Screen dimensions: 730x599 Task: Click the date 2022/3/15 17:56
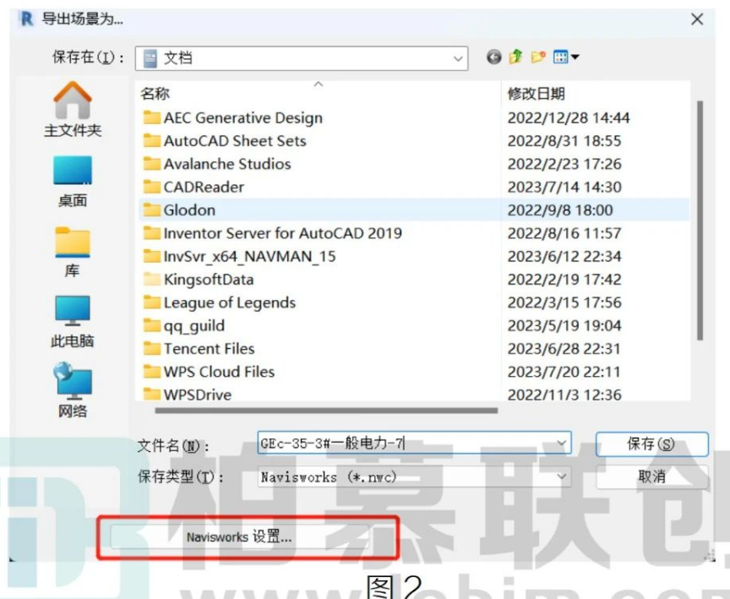564,302
